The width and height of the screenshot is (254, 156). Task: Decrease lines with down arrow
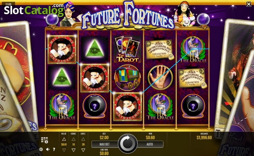pyautogui.click(x=83, y=150)
